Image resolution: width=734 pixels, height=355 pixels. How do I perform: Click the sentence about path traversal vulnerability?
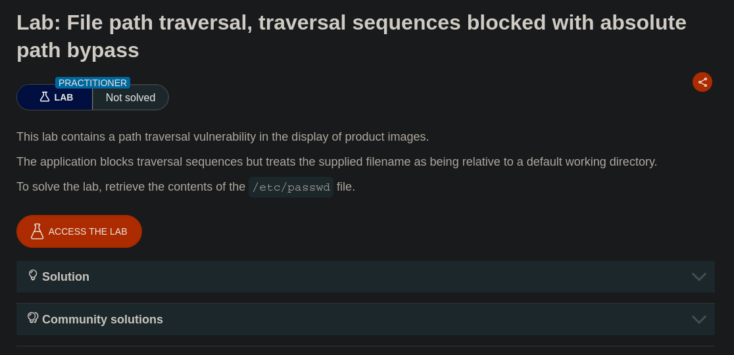point(222,137)
